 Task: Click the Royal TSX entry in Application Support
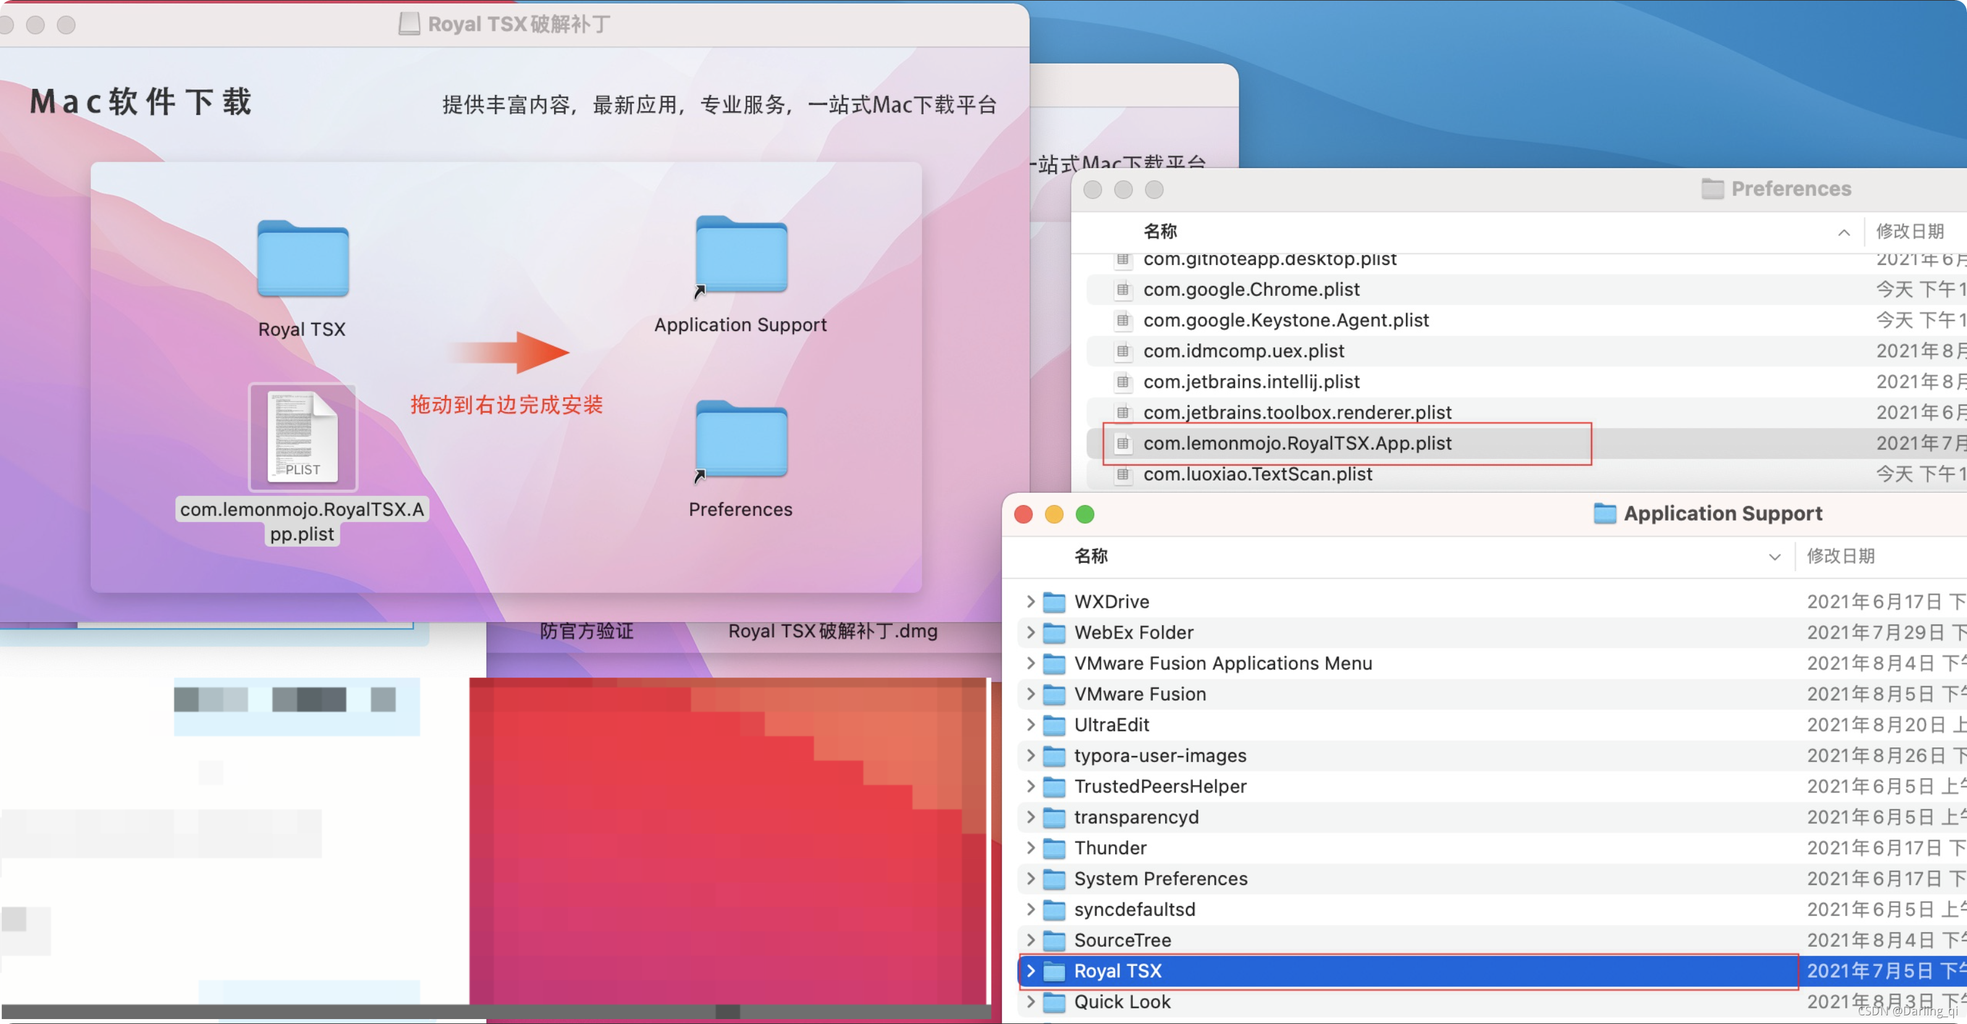pyautogui.click(x=1116, y=970)
